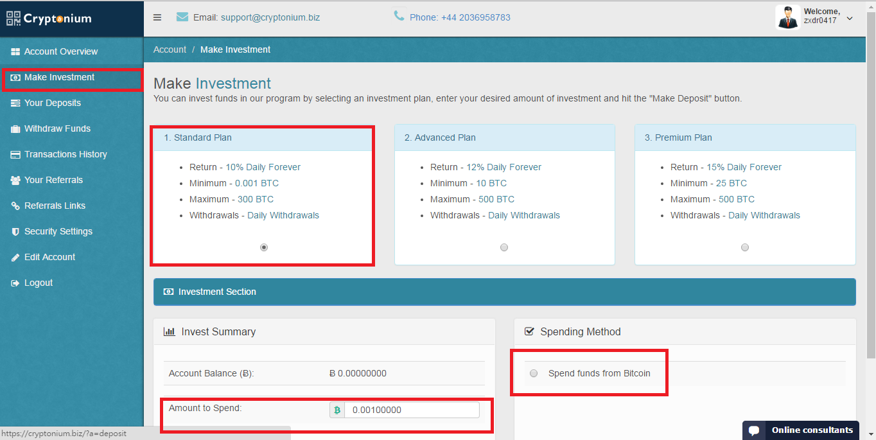The image size is (876, 440).
Task: Click the Account Balance value Ƀ 0.00000000
Action: [358, 373]
